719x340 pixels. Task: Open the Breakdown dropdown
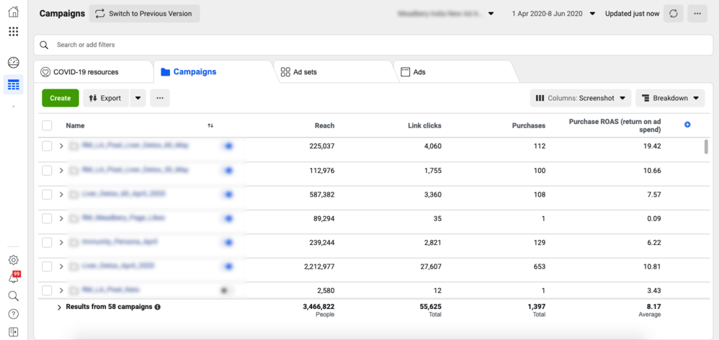(x=670, y=98)
